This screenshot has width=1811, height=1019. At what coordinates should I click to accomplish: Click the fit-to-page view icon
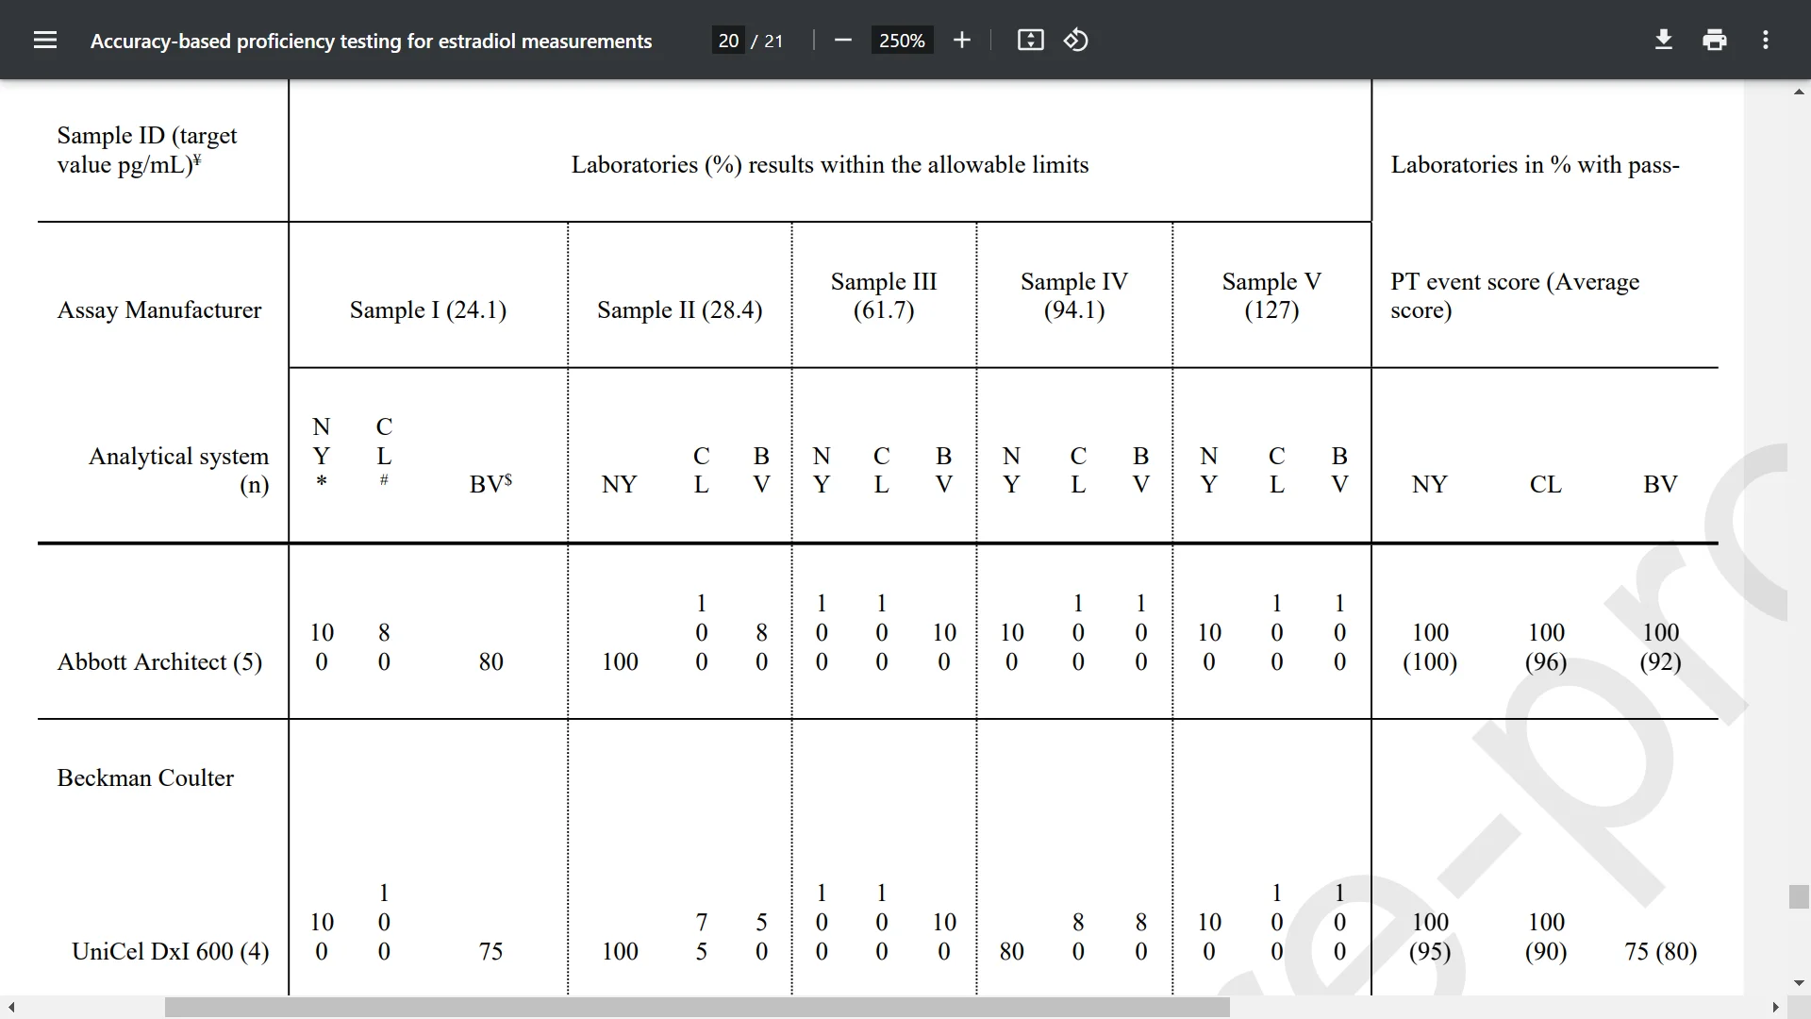[x=1030, y=40]
